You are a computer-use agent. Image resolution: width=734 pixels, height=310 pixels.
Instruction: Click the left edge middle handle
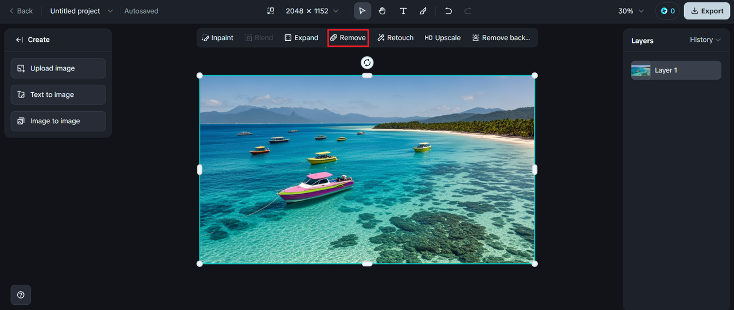(x=200, y=170)
